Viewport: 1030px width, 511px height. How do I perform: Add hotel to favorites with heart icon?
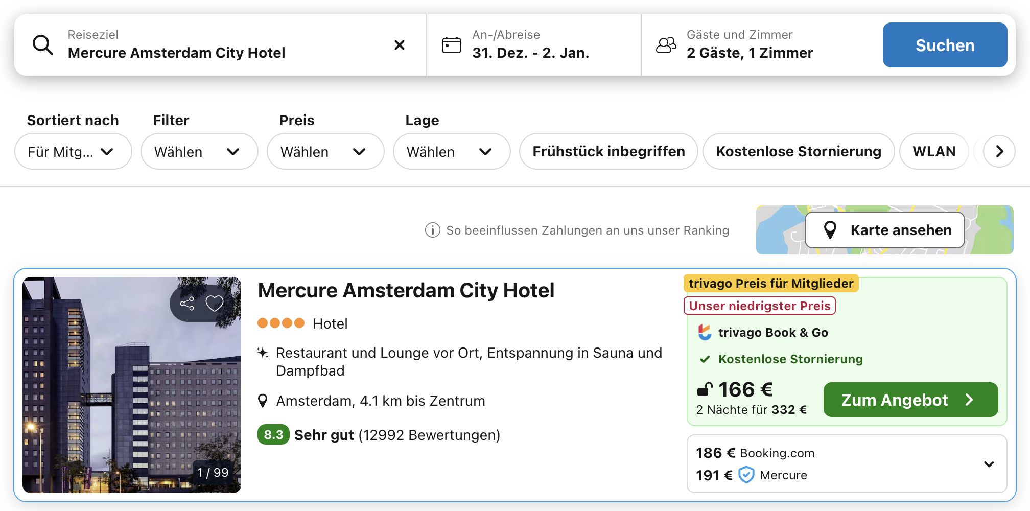point(215,303)
